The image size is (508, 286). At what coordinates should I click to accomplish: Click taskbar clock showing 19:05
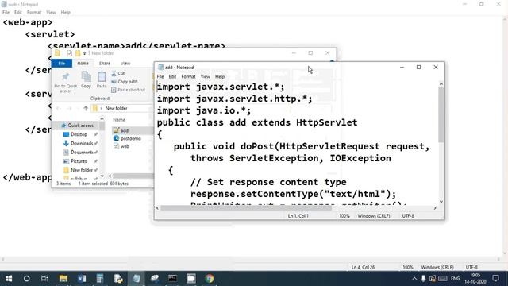tap(475, 278)
